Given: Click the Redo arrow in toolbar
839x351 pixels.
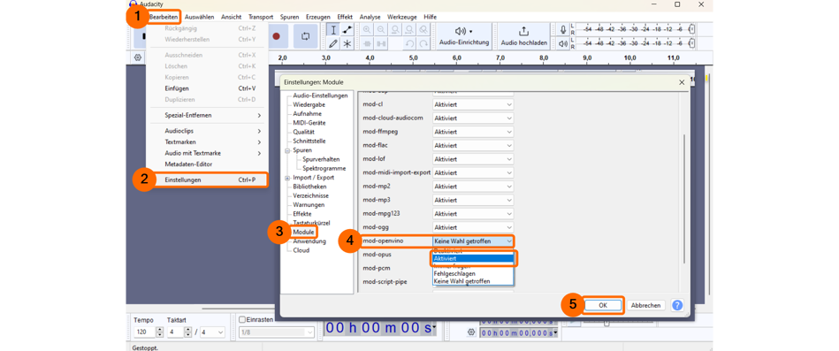Looking at the screenshot, I should (423, 44).
